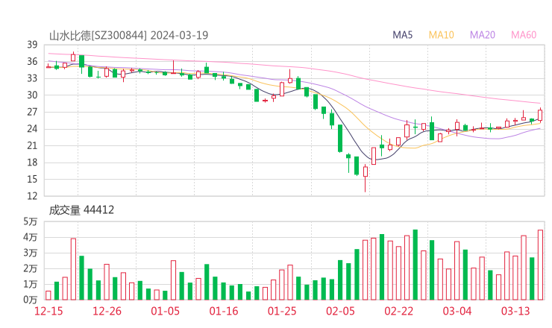Click the 02-05 date label
The height and width of the screenshot is (328, 552).
click(340, 311)
